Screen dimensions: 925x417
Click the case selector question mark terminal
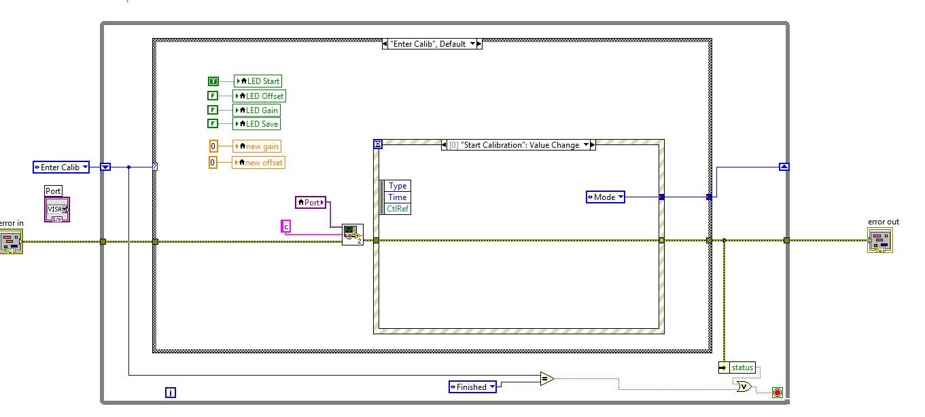(155, 167)
